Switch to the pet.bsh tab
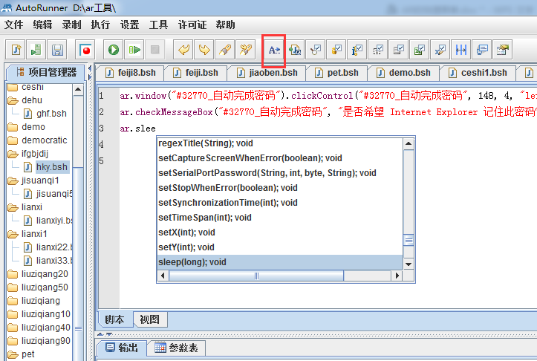The image size is (537, 361). pyautogui.click(x=337, y=73)
